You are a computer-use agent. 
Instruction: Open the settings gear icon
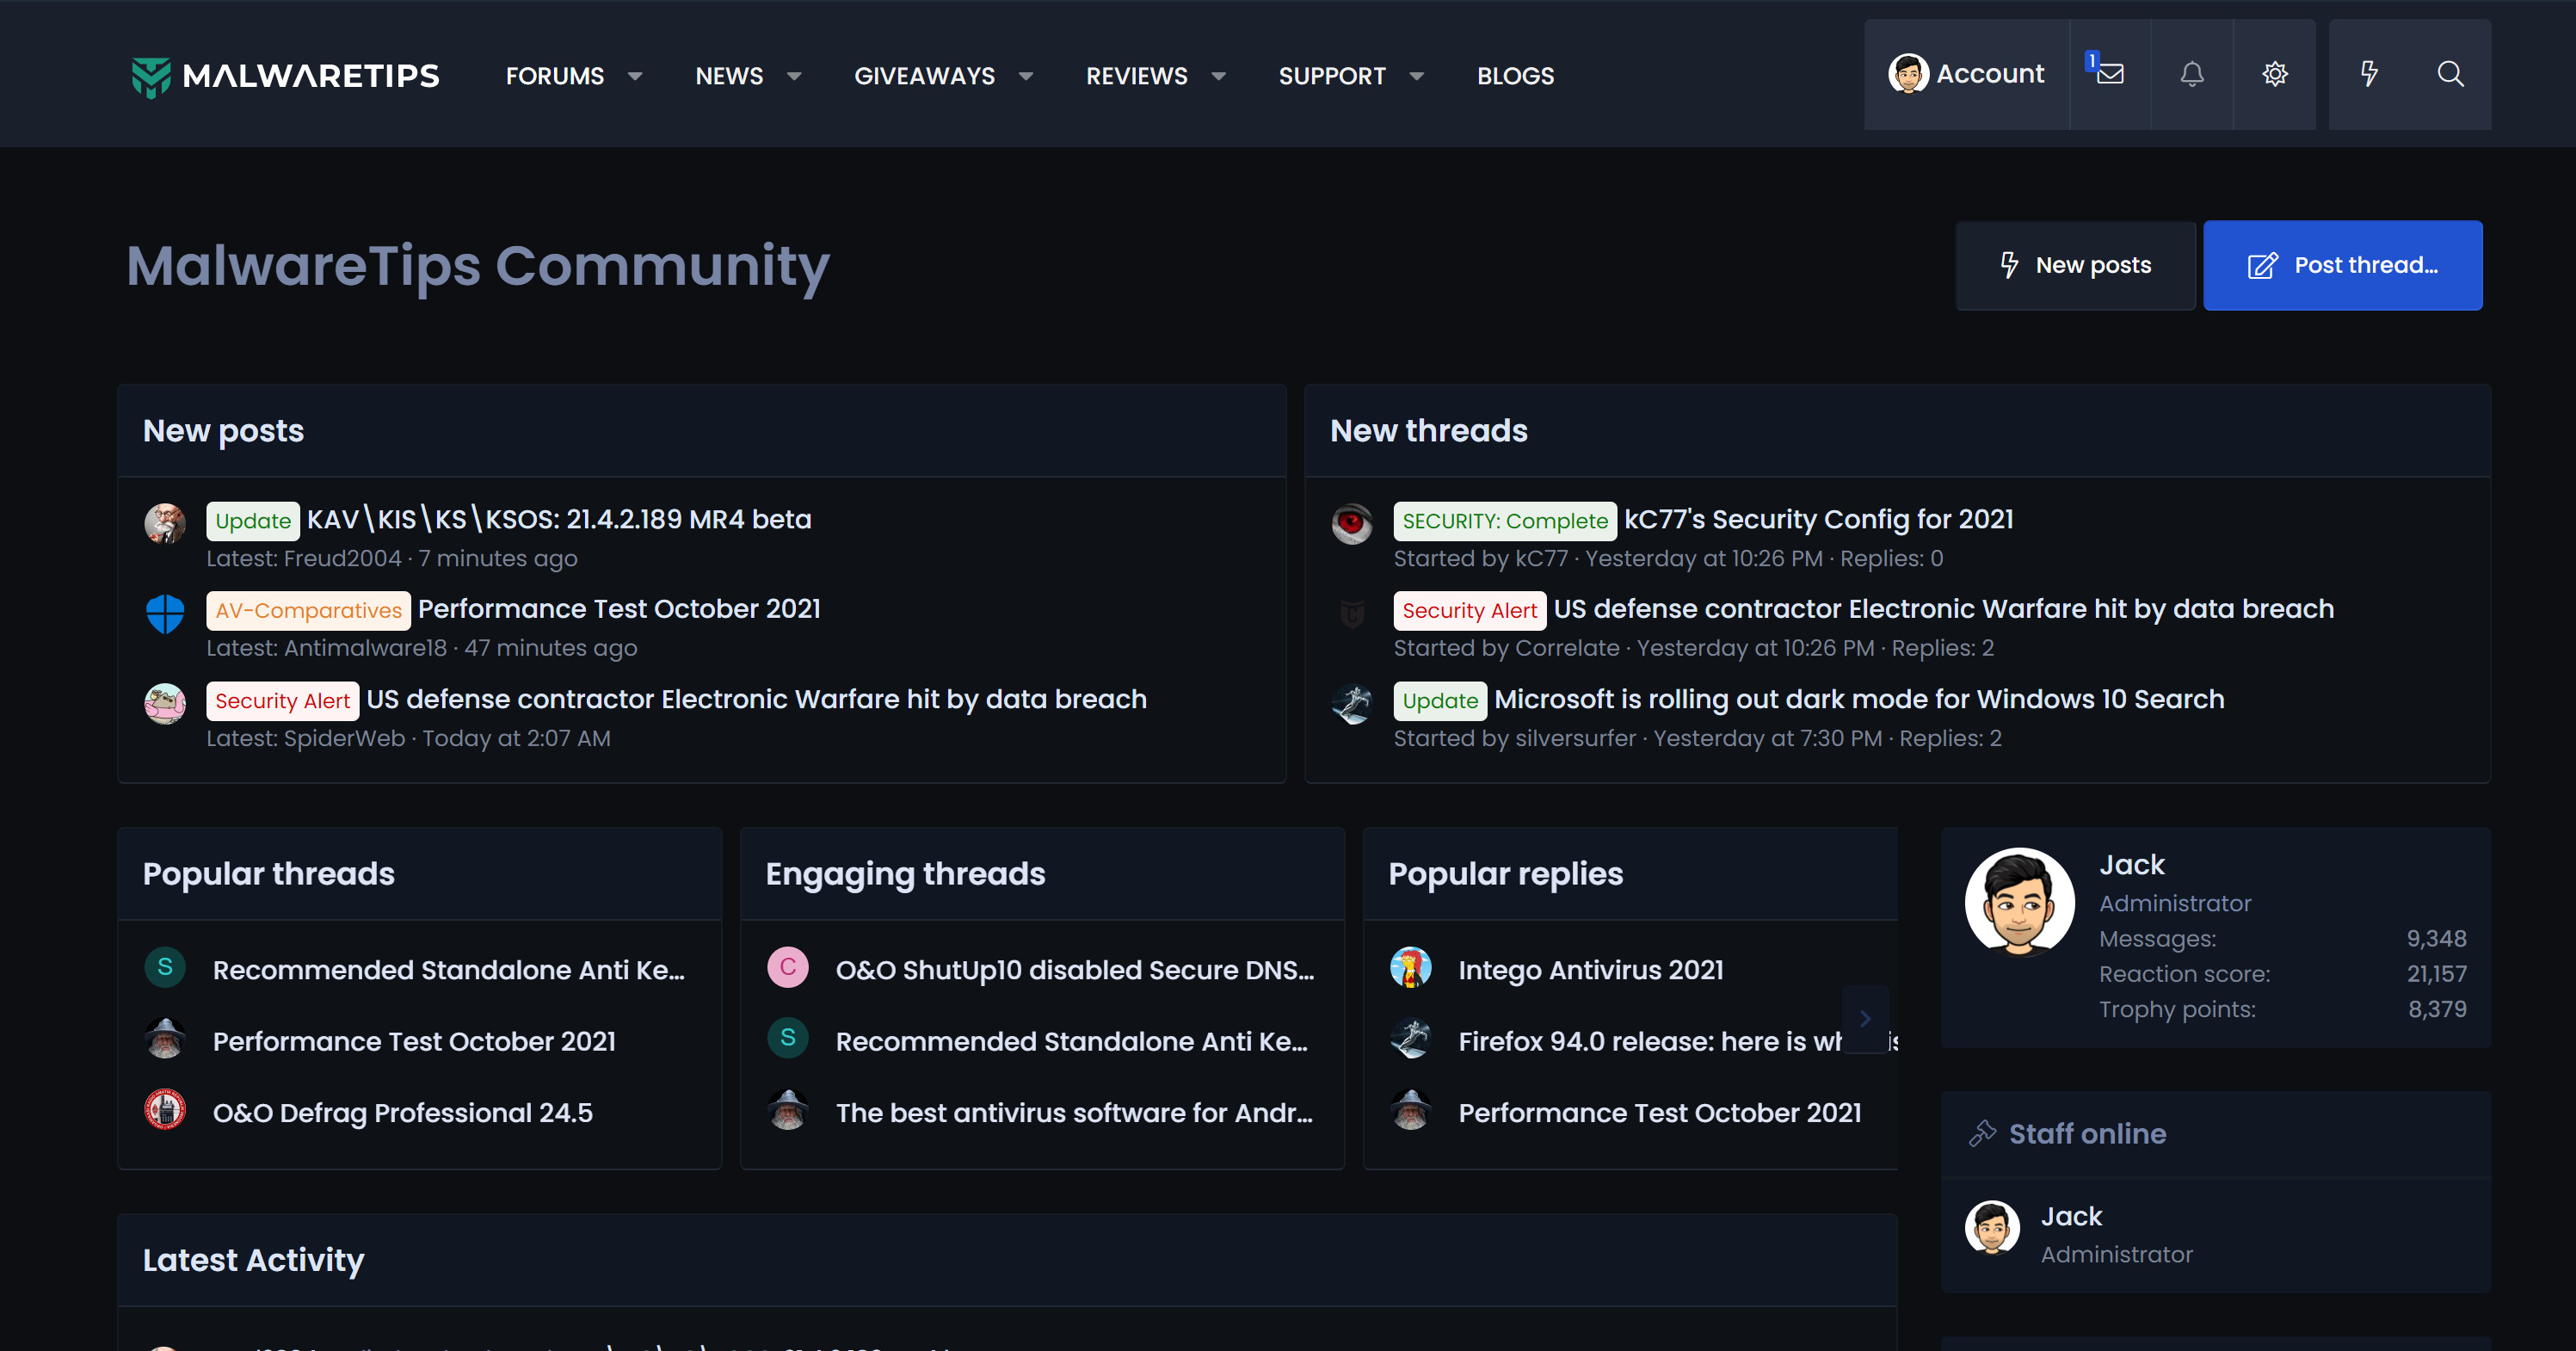point(2275,74)
